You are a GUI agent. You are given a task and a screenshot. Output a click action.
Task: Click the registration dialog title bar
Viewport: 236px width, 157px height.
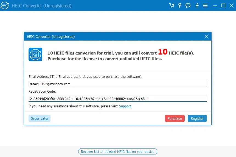coord(110,36)
